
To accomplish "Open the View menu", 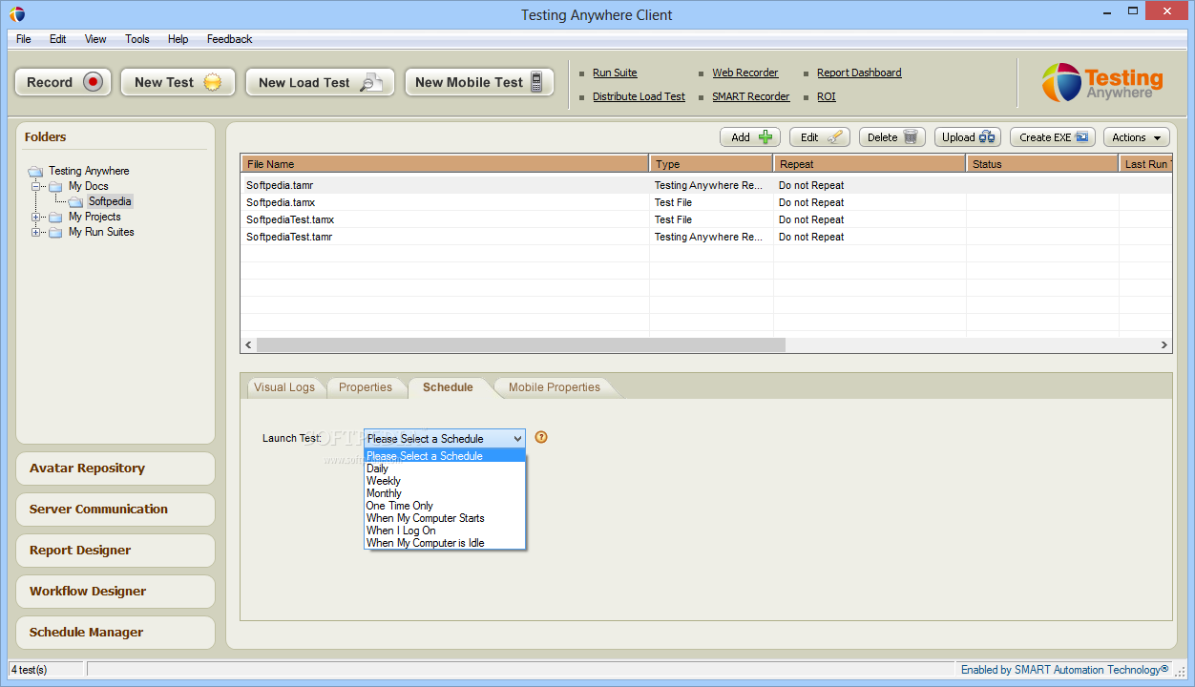I will 95,39.
